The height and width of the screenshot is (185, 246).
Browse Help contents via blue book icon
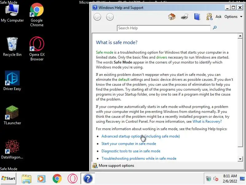pyautogui.click(x=197, y=17)
